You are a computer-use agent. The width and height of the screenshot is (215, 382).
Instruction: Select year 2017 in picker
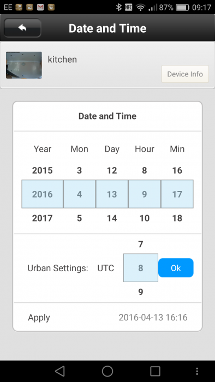tap(43, 218)
